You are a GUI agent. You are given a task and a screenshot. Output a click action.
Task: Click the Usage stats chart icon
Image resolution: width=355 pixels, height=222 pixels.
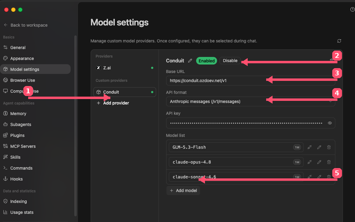pyautogui.click(x=5, y=212)
